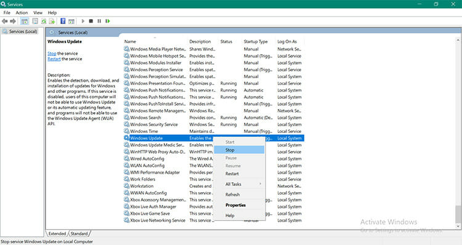Image resolution: width=462 pixels, height=245 pixels.
Task: Choose Properties in the context menu
Action: click(x=239, y=205)
